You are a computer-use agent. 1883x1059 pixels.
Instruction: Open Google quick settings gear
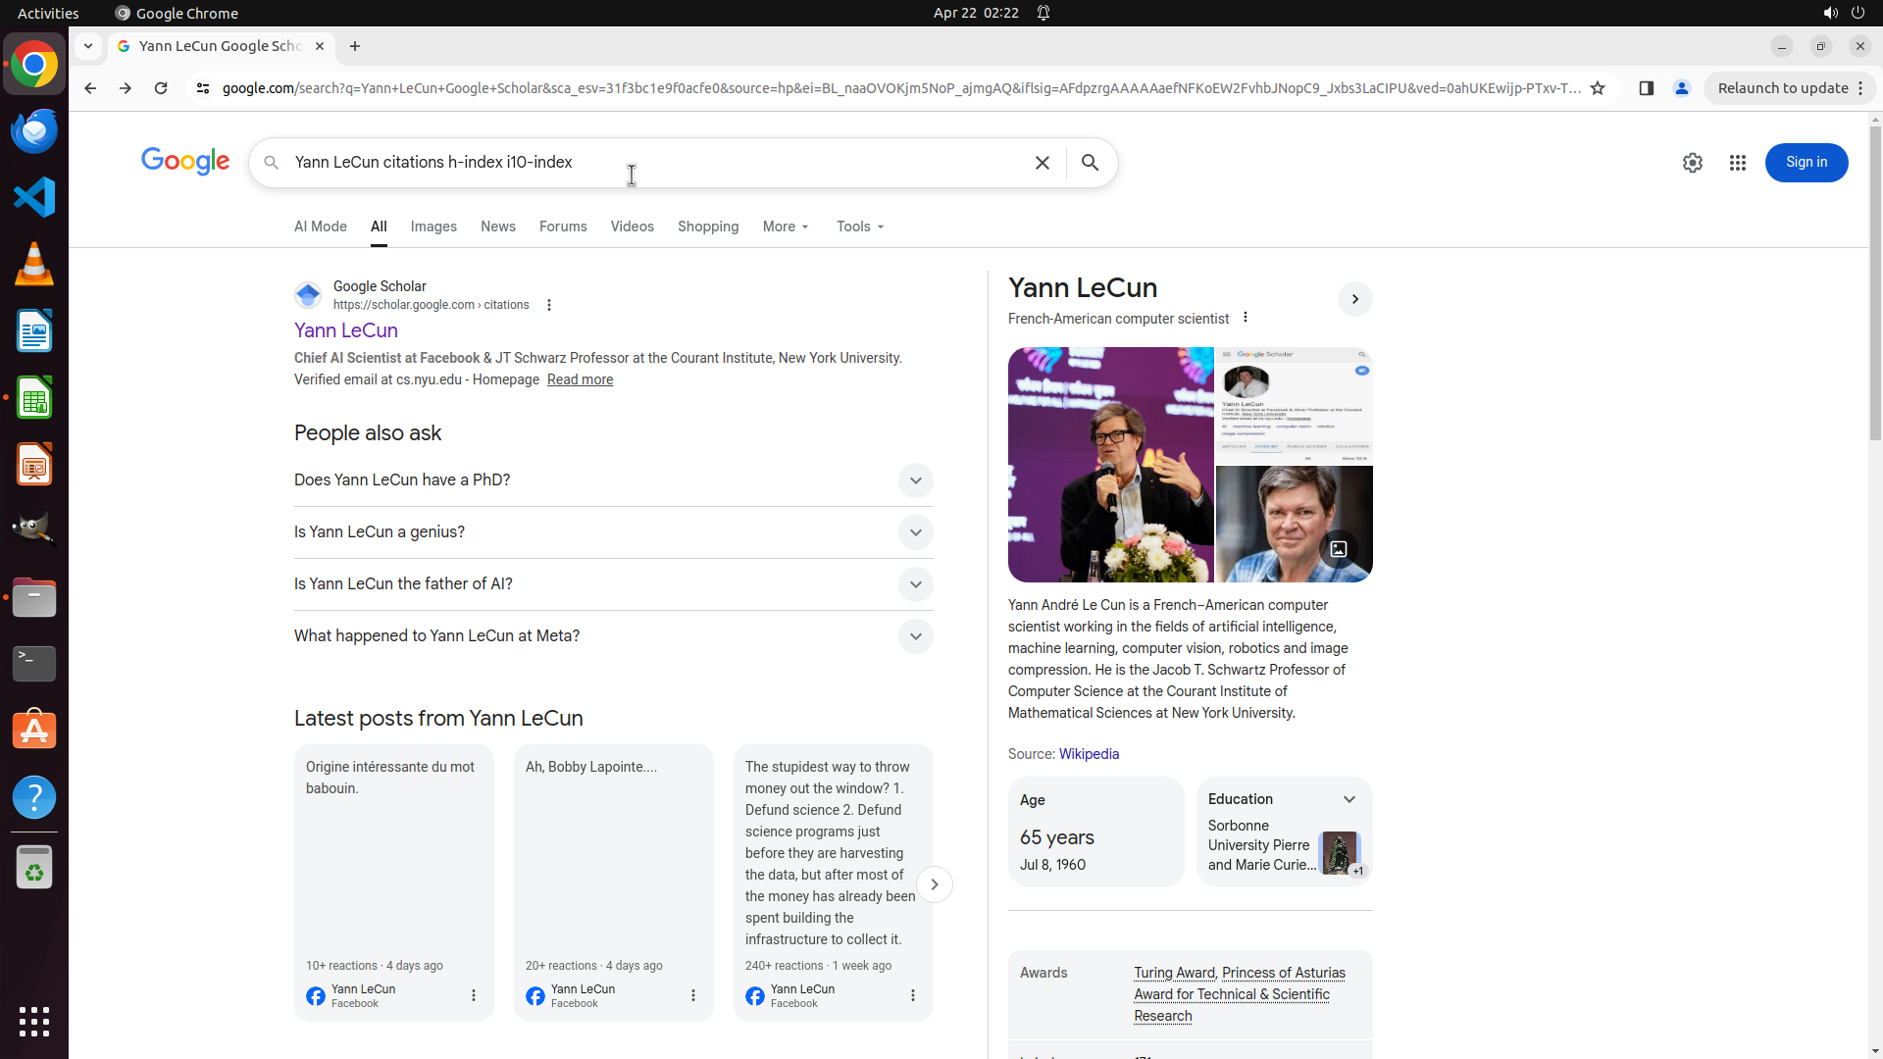tap(1692, 163)
